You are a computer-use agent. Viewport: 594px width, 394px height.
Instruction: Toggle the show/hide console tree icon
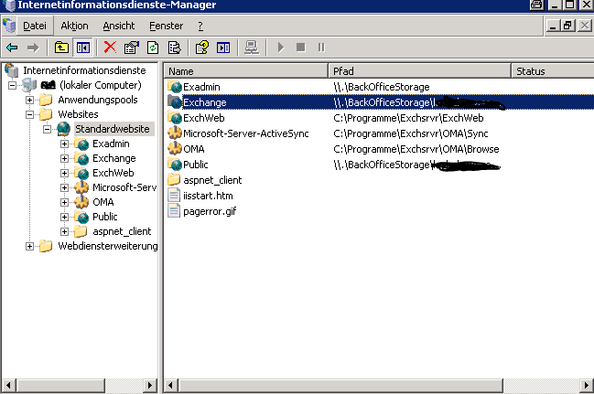click(x=82, y=47)
